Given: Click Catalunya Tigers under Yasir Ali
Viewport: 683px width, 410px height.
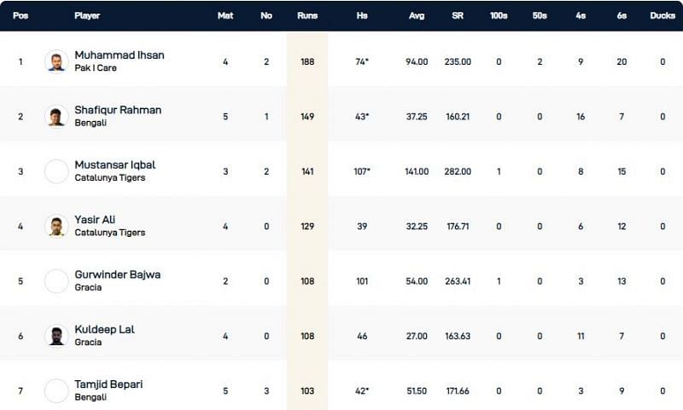Looking at the screenshot, I should click(x=110, y=233).
